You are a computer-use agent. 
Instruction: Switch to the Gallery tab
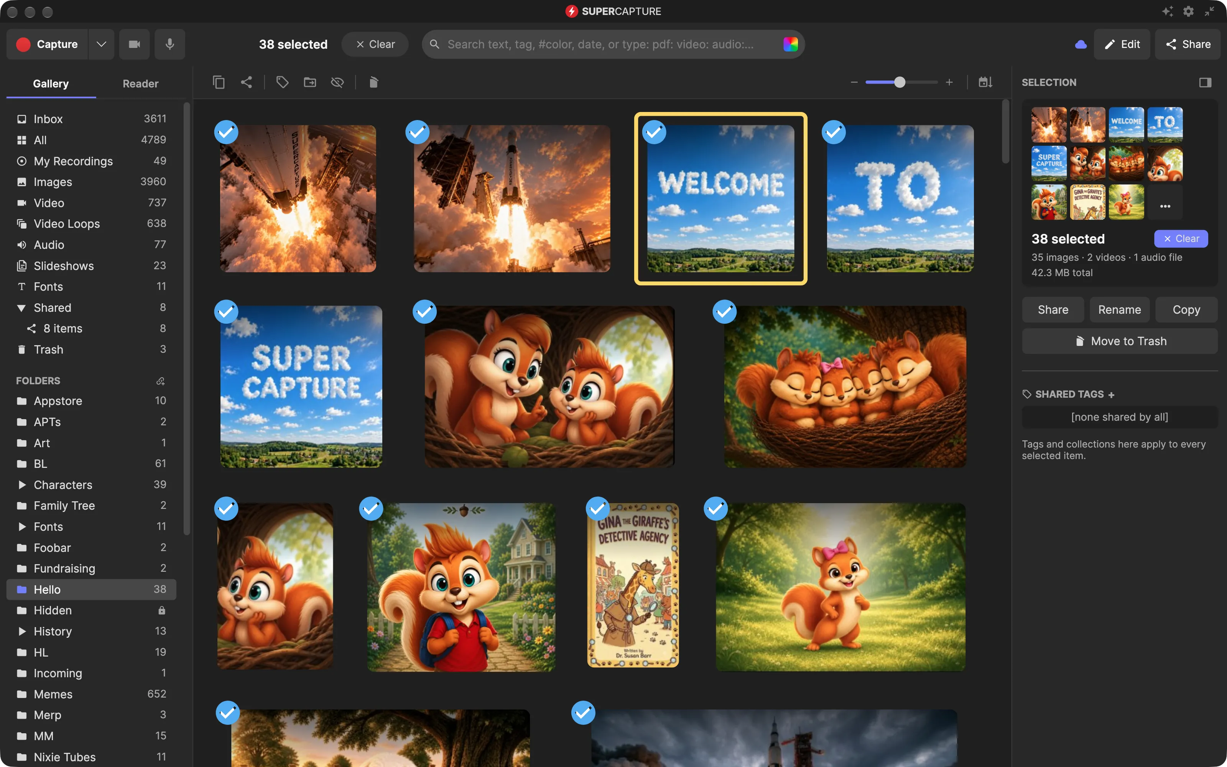(51, 84)
